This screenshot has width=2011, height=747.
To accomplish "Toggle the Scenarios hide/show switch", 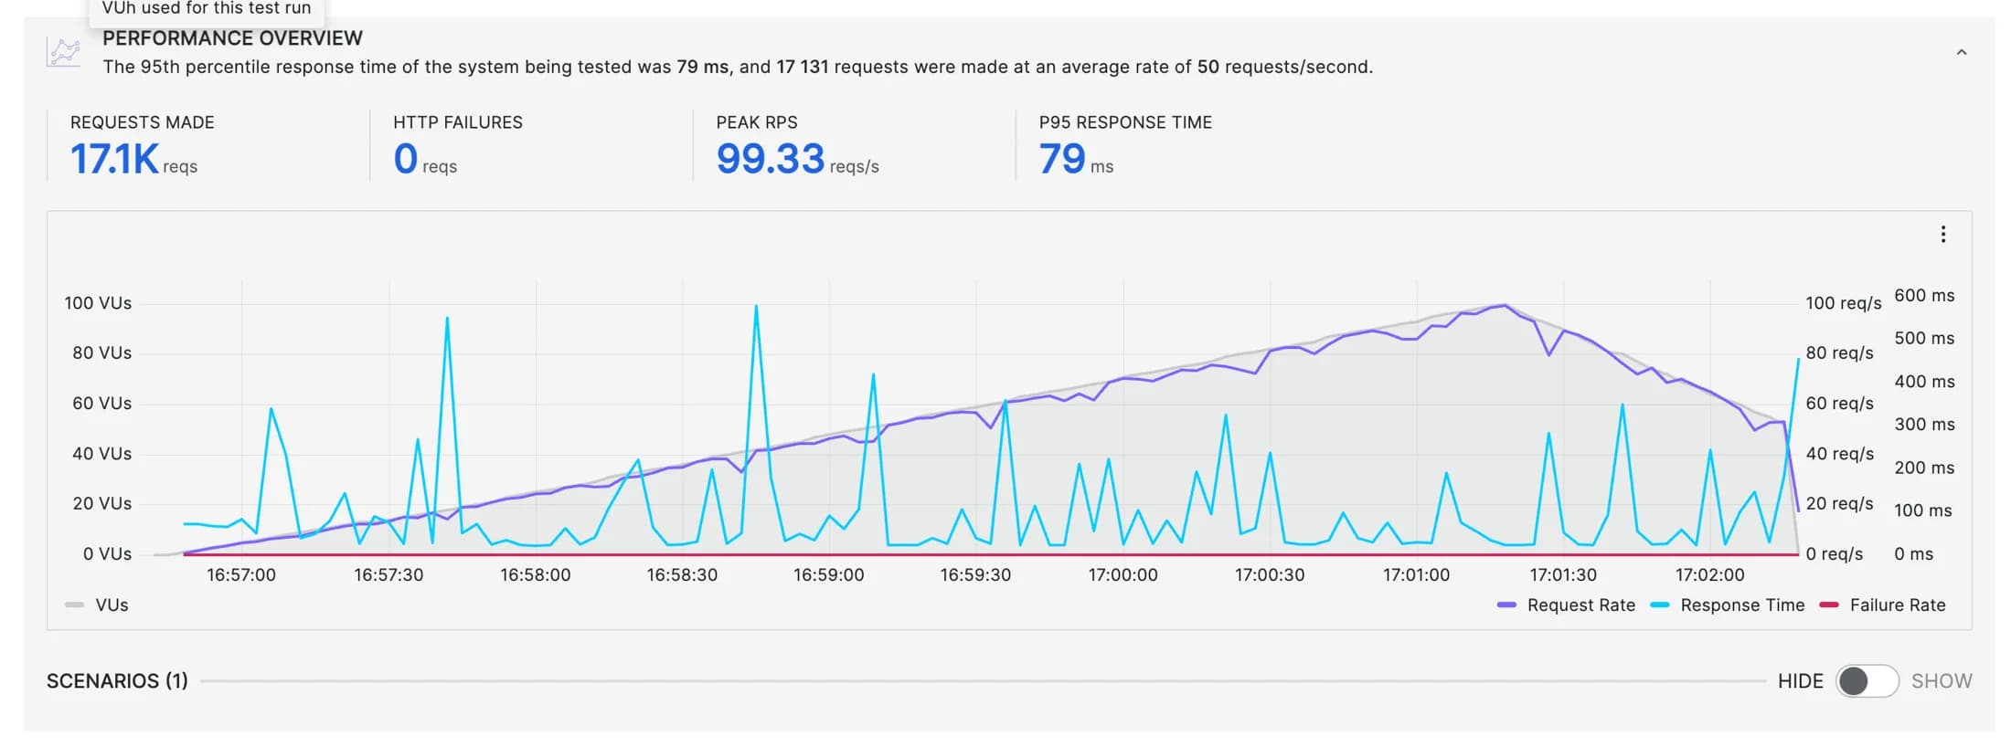I will [x=1866, y=681].
